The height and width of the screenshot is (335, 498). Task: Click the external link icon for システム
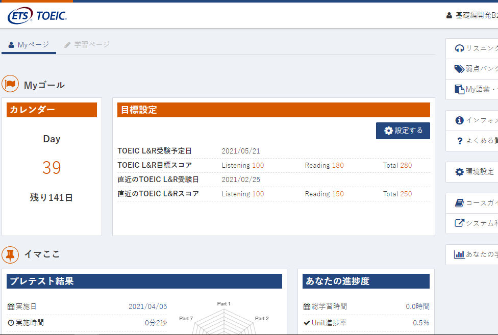tap(459, 223)
